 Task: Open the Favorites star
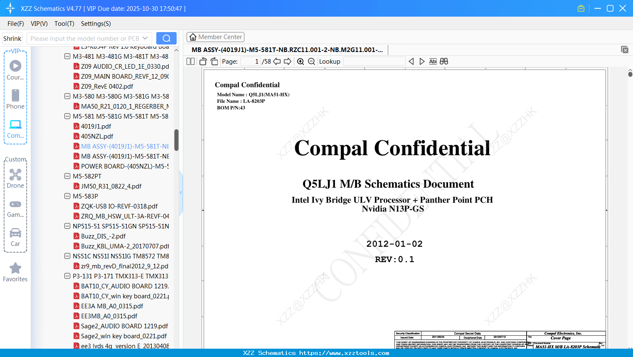[x=15, y=272]
